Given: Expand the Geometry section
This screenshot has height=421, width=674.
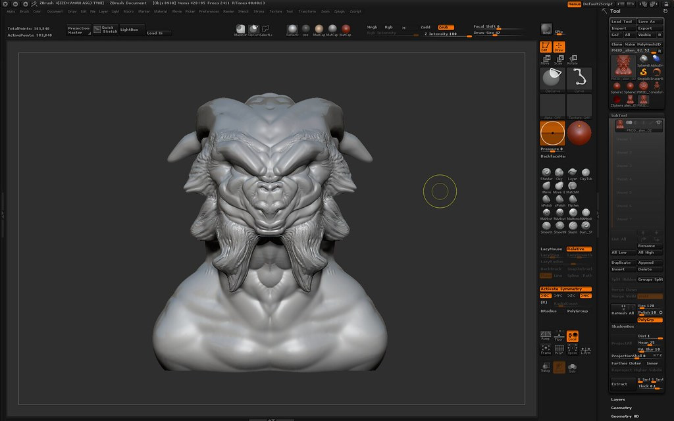Looking at the screenshot, I should 621,408.
